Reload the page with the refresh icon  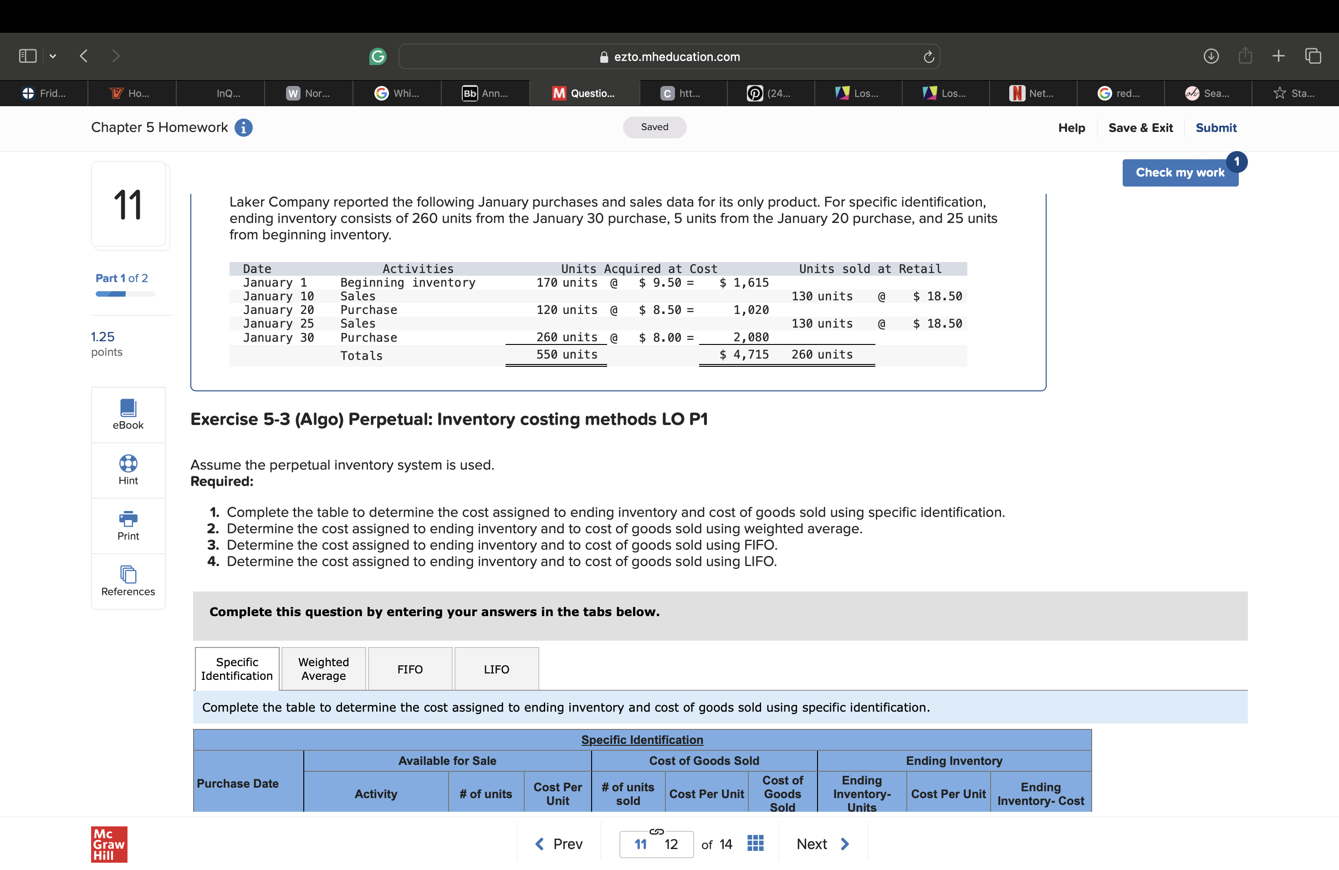(x=928, y=56)
